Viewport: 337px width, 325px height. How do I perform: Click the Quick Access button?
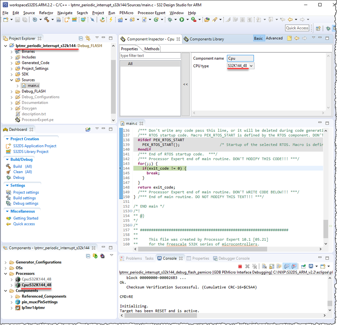[x=297, y=28]
